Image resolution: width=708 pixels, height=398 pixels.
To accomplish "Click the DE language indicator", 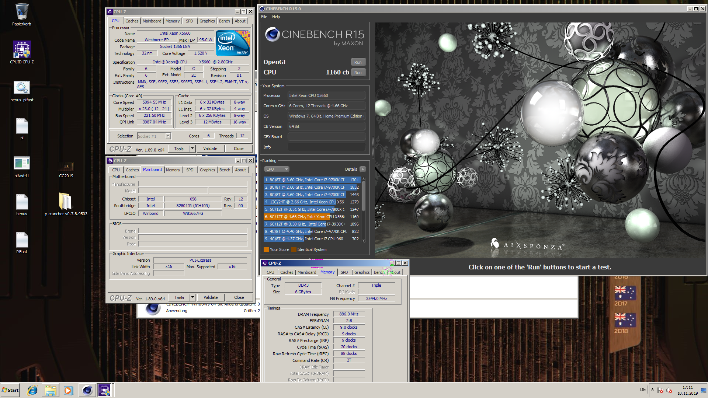I will [x=643, y=390].
